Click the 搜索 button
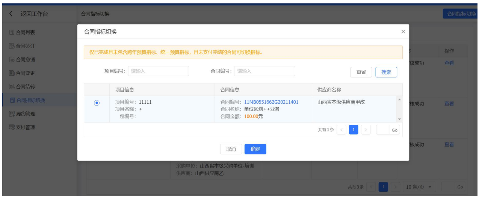Image resolution: width=479 pixels, height=197 pixels. [386, 72]
